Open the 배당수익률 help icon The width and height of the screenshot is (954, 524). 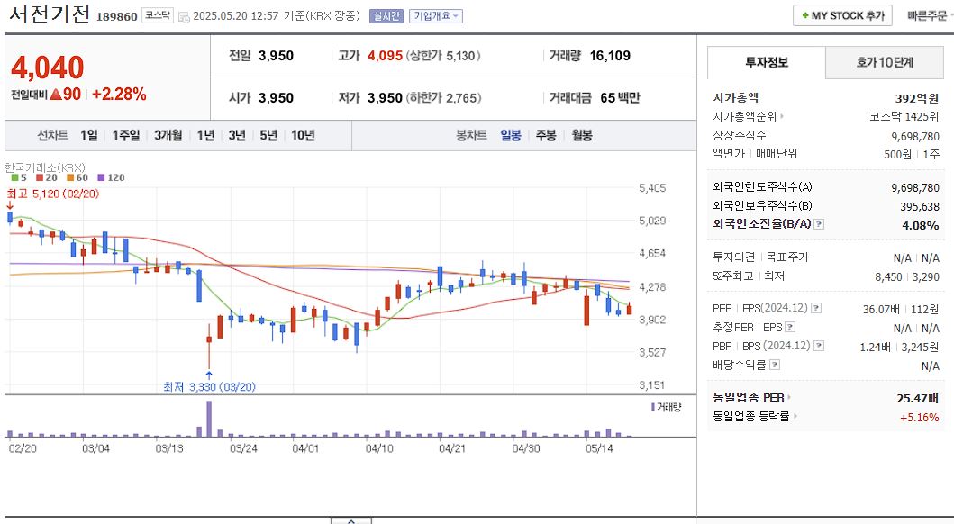pyautogui.click(x=774, y=363)
